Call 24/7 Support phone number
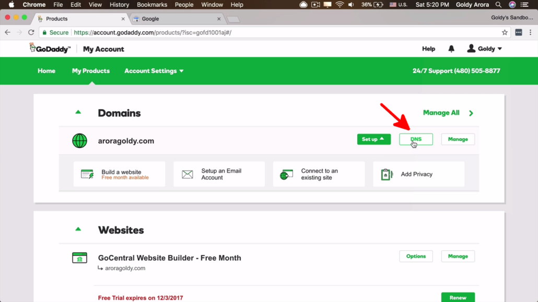Viewport: 538px width, 302px height. tap(456, 71)
